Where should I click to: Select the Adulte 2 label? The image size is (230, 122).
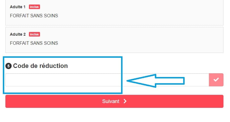18,35
